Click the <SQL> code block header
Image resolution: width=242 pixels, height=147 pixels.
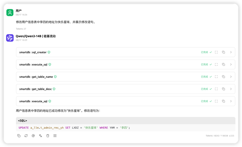[x=126, y=121]
